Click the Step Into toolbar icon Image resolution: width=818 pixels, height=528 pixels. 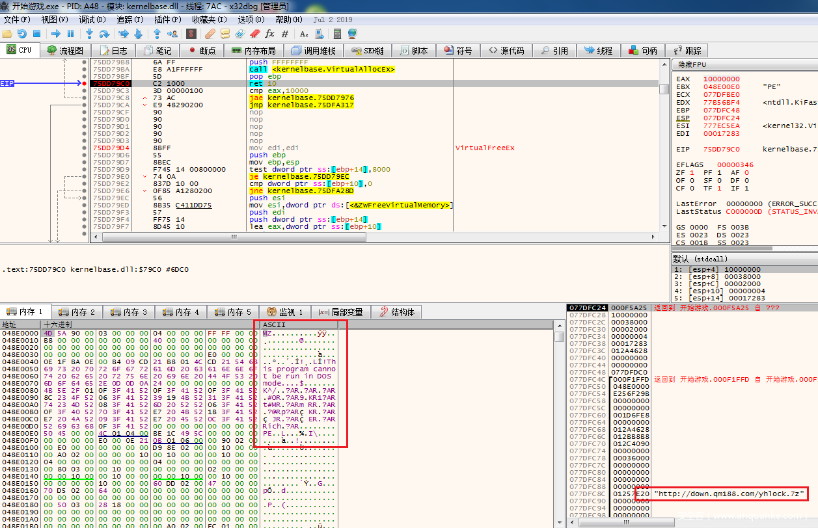pos(89,34)
